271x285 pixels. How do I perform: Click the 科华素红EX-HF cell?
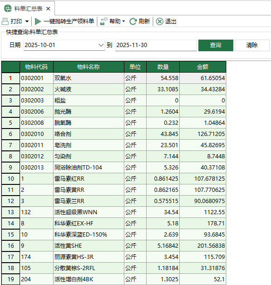(x=88, y=224)
